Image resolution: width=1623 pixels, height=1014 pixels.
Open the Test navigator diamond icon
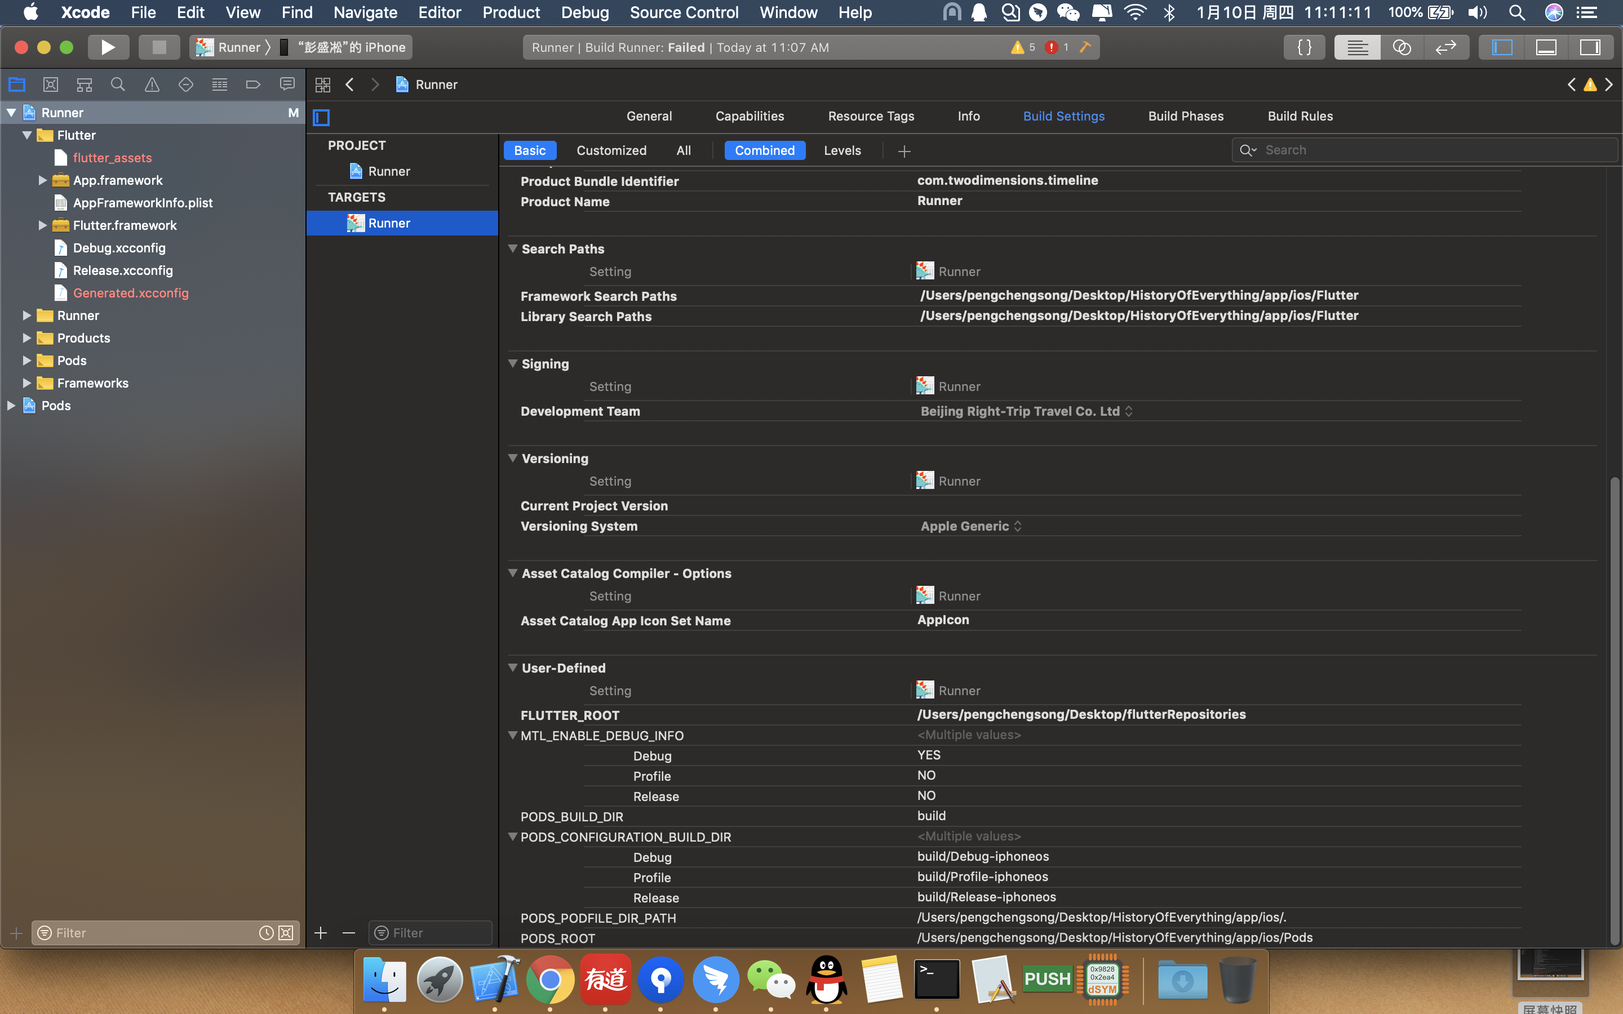(x=186, y=84)
